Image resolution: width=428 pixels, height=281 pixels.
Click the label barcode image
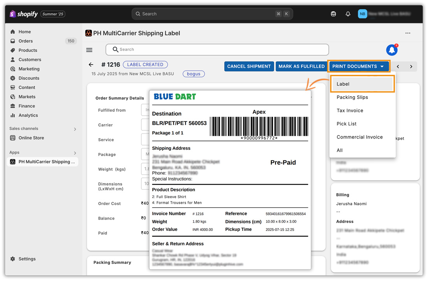coord(259,126)
